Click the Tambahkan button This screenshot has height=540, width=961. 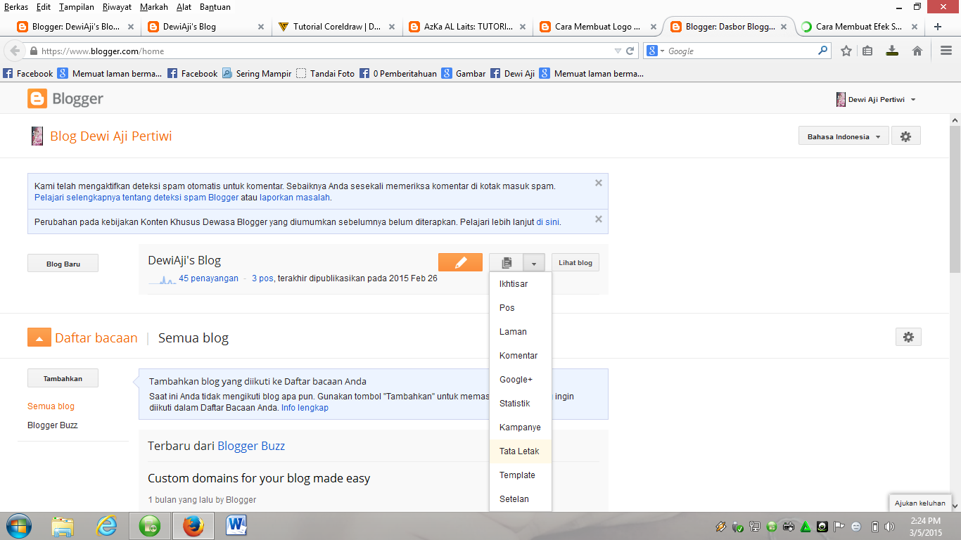click(x=63, y=378)
